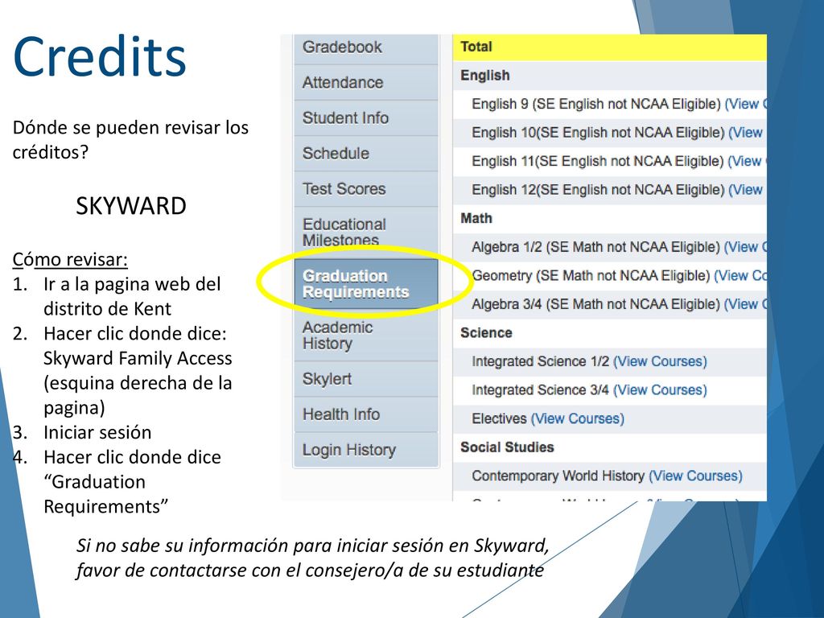Click the Credits slide title

pyautogui.click(x=100, y=57)
